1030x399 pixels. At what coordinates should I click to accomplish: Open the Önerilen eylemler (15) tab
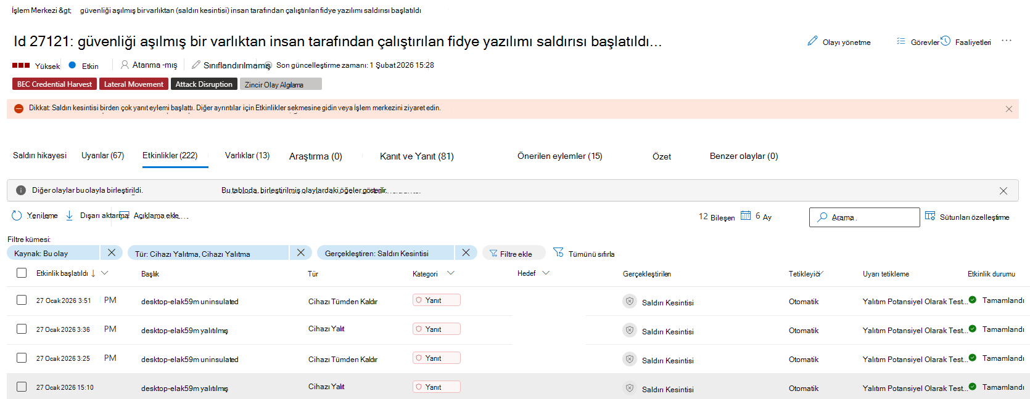(559, 156)
